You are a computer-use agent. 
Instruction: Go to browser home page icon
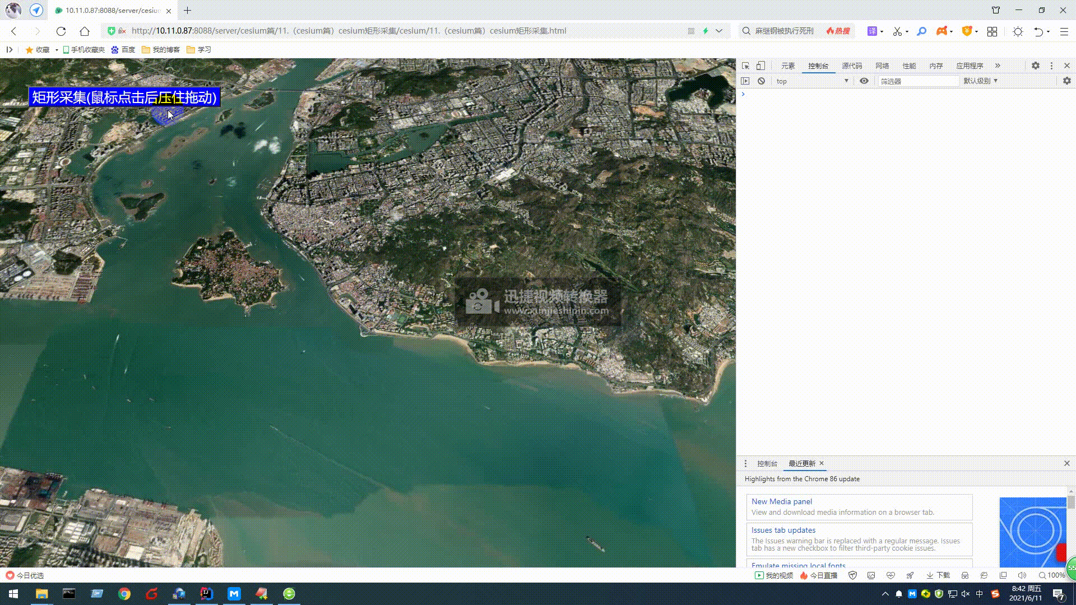[x=85, y=31]
